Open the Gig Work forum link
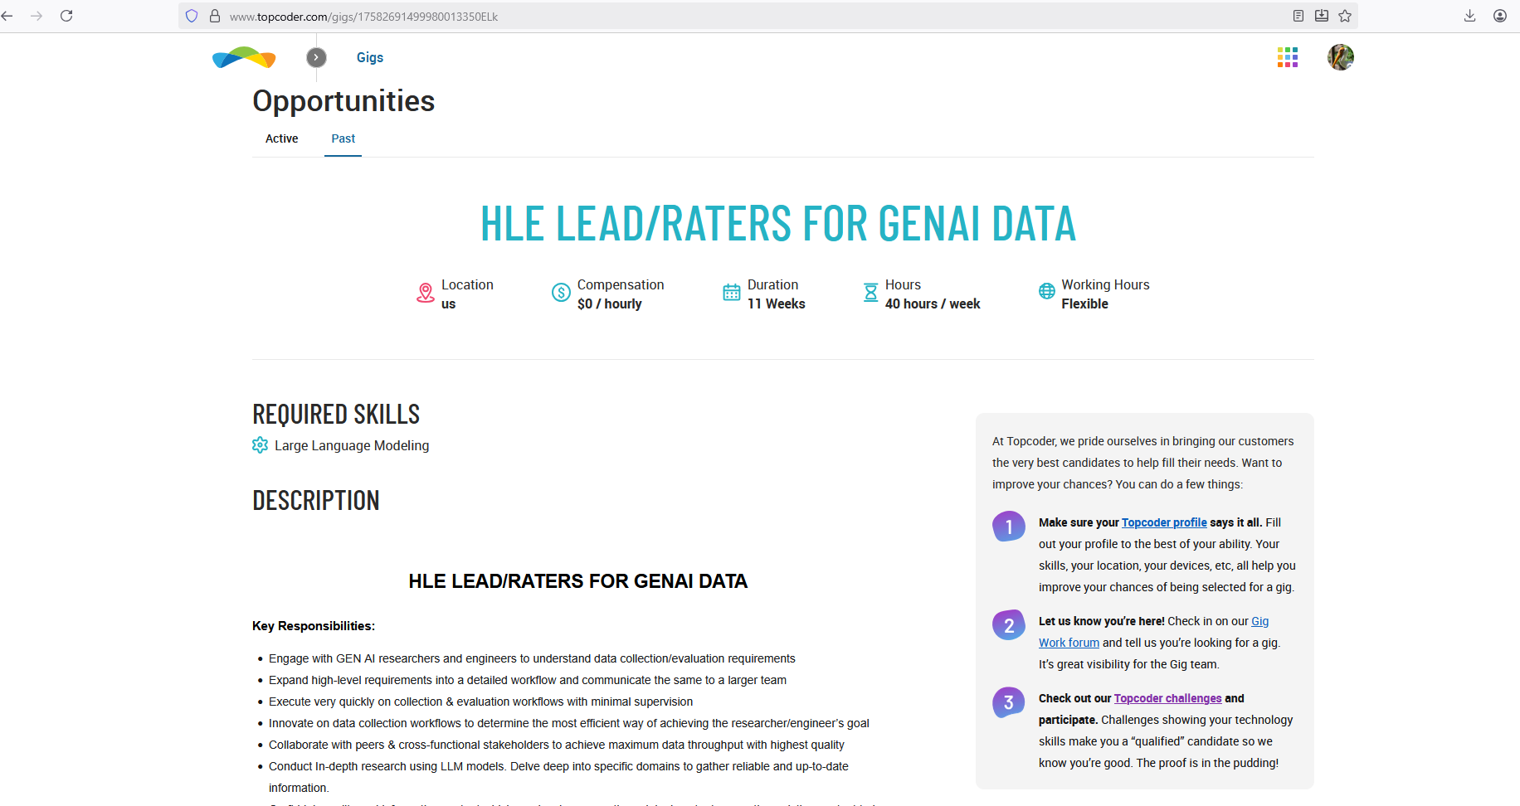Screen dimensions: 1520x806 tap(1069, 643)
